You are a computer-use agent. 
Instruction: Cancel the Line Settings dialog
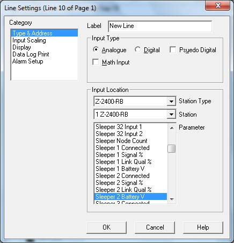pyautogui.click(x=155, y=227)
